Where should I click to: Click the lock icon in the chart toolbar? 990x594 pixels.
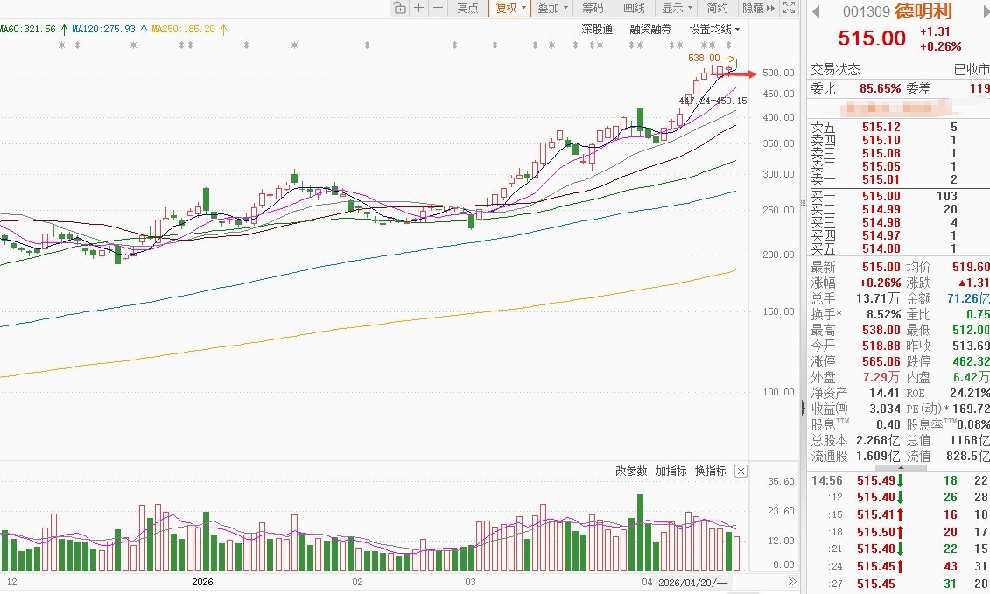(x=400, y=8)
